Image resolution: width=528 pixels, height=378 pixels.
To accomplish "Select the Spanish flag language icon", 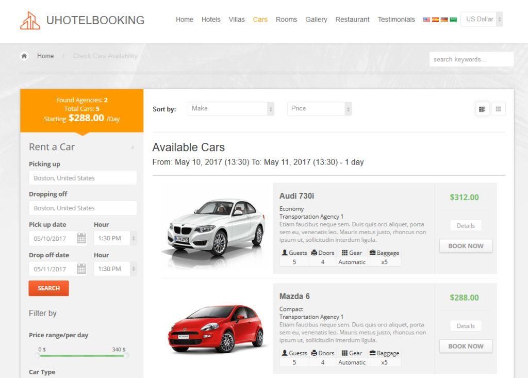I will 435,20.
